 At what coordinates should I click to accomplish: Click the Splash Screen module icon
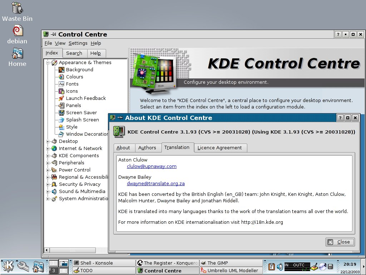[61, 120]
